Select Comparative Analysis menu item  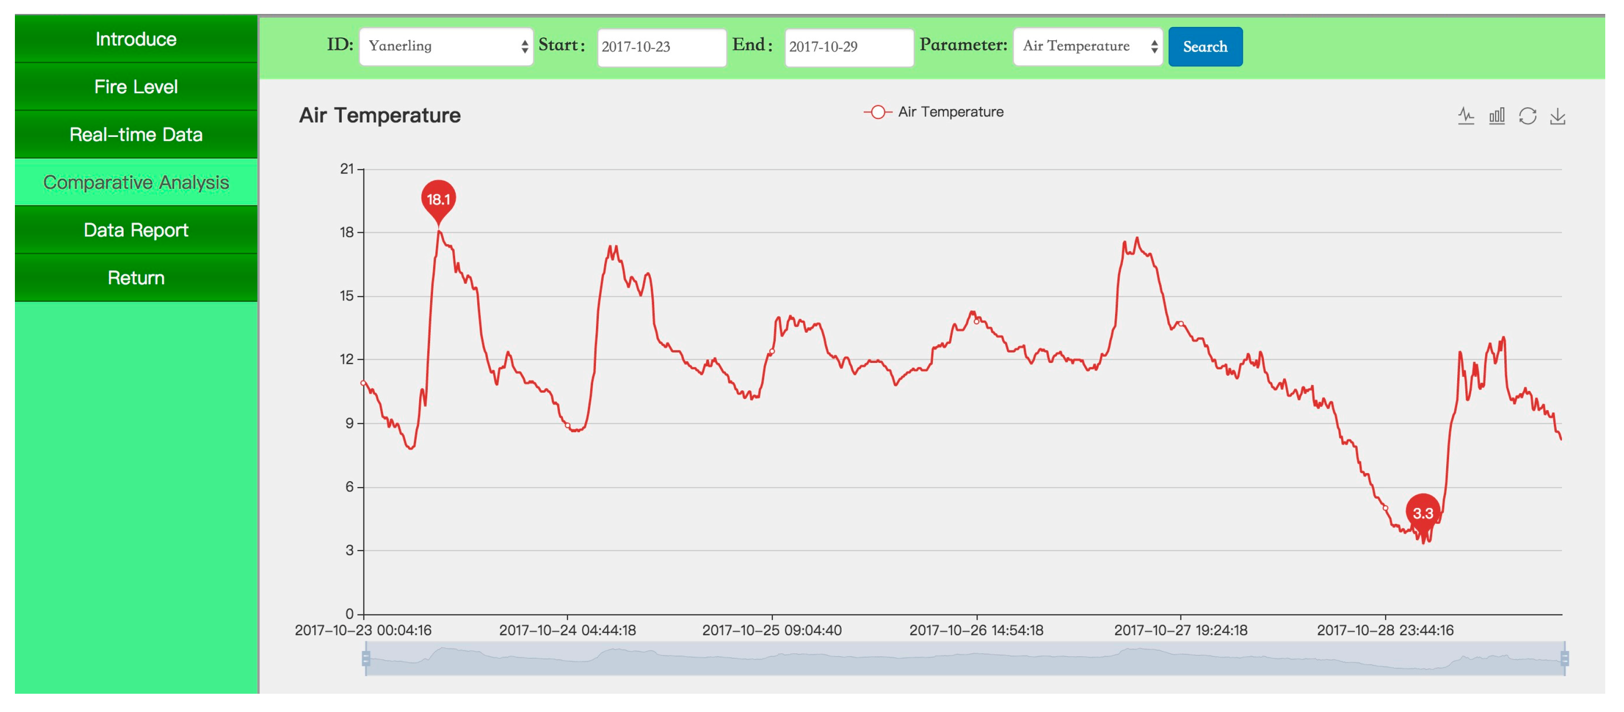(136, 182)
